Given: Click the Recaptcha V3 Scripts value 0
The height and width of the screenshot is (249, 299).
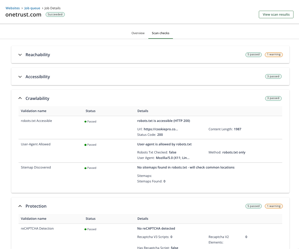Looking at the screenshot, I should pos(171,237).
